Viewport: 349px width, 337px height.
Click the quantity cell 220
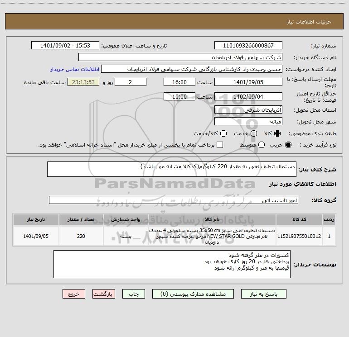coord(81,236)
